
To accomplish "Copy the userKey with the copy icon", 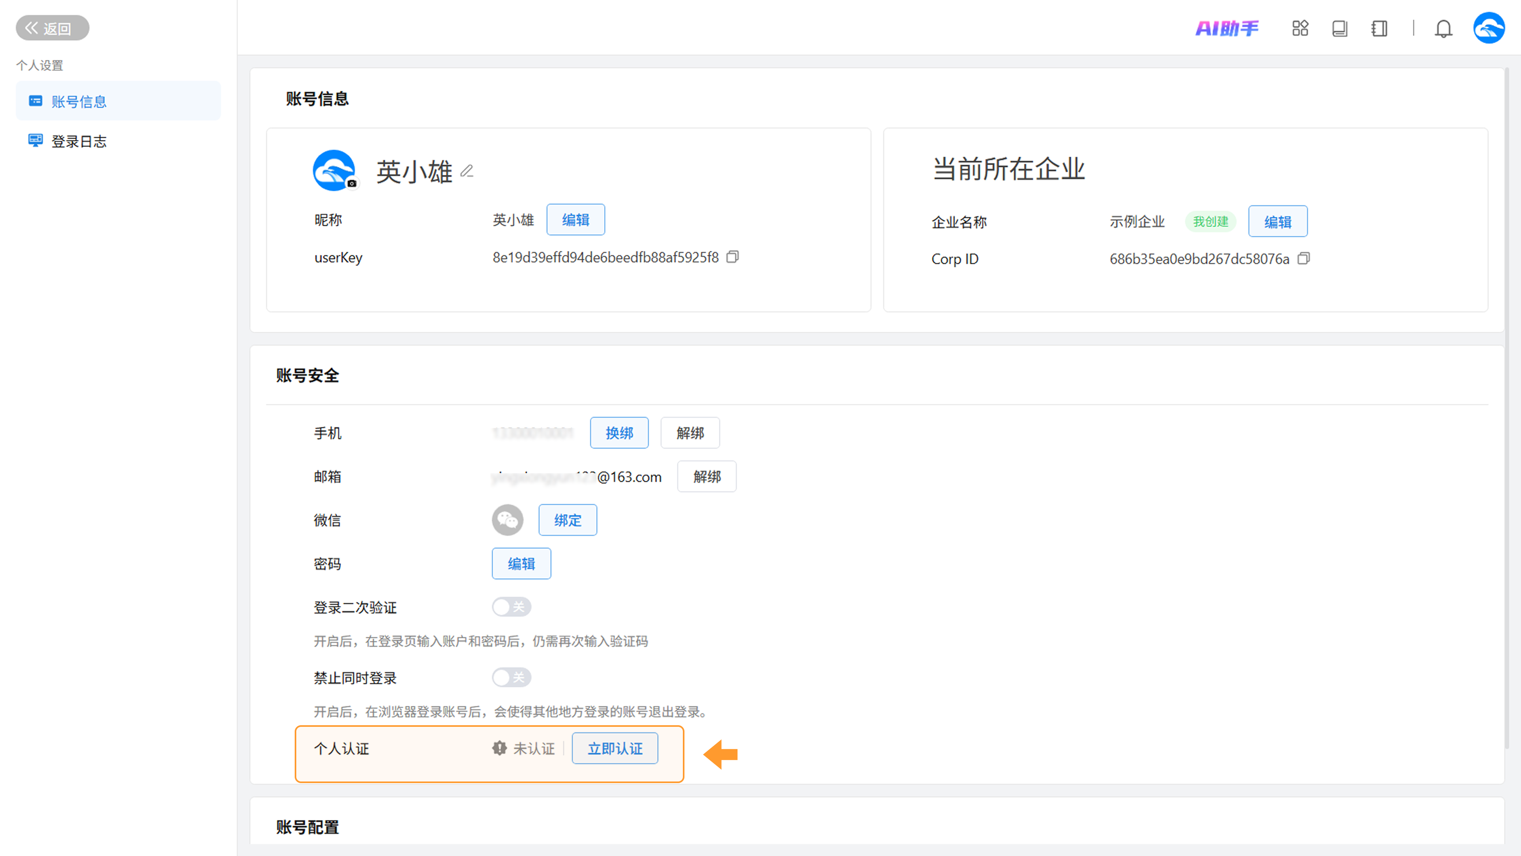I will 732,257.
